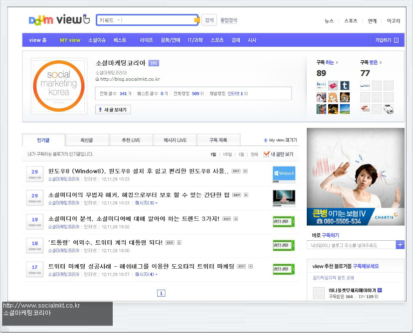This screenshot has height=333, width=413.
Task: Switch to the 구독 목록 tab
Action: (218, 140)
